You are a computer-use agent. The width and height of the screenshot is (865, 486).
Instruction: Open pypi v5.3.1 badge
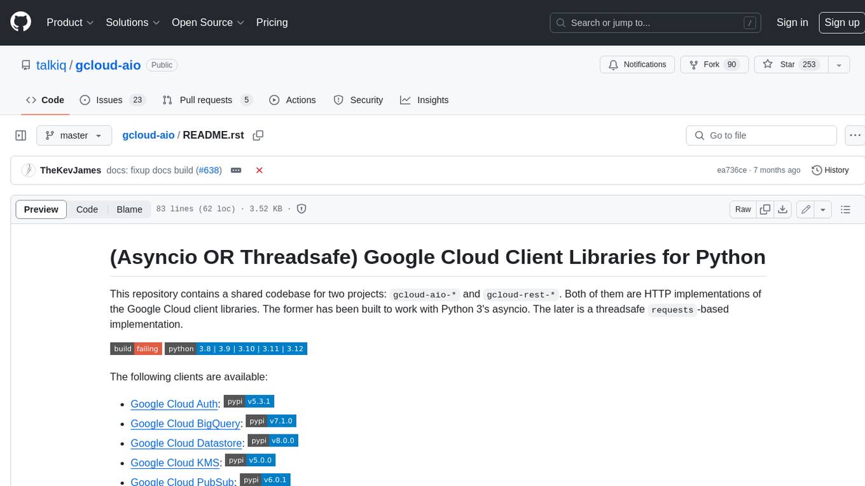(x=249, y=401)
